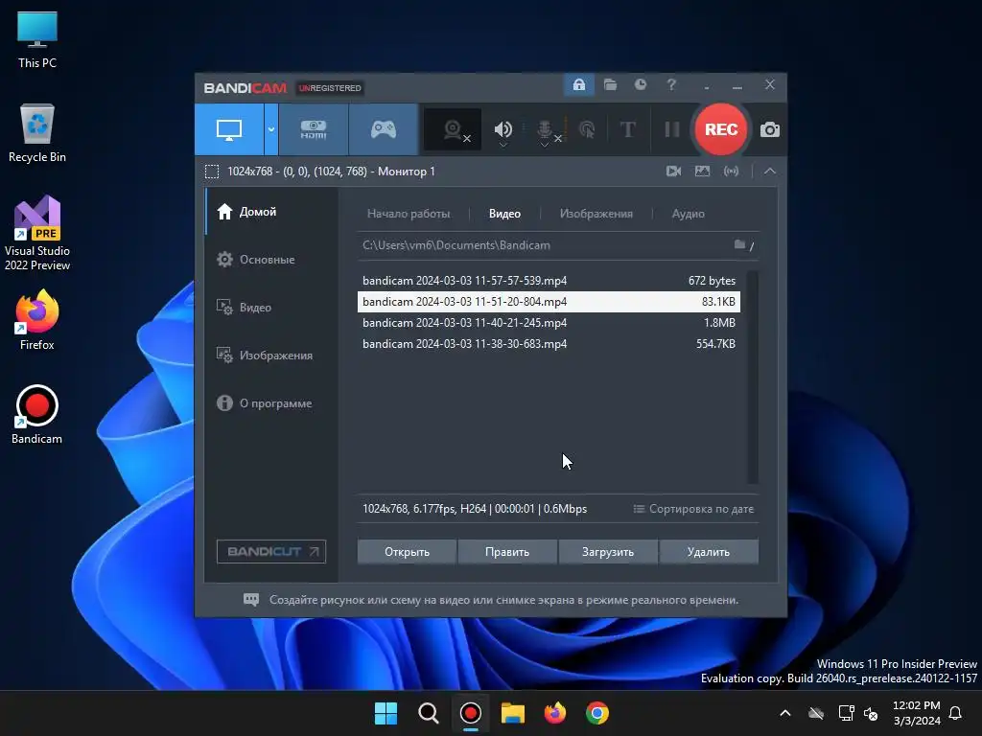The width and height of the screenshot is (982, 736).
Task: Switch to Аудио tab
Action: point(689,214)
